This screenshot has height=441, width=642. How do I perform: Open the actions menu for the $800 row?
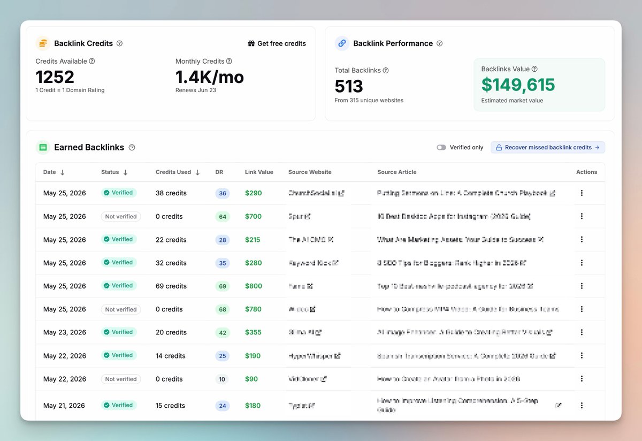click(x=582, y=286)
